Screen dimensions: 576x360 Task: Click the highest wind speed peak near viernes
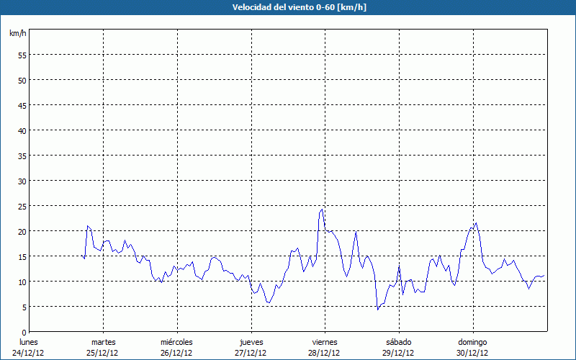pyautogui.click(x=323, y=210)
